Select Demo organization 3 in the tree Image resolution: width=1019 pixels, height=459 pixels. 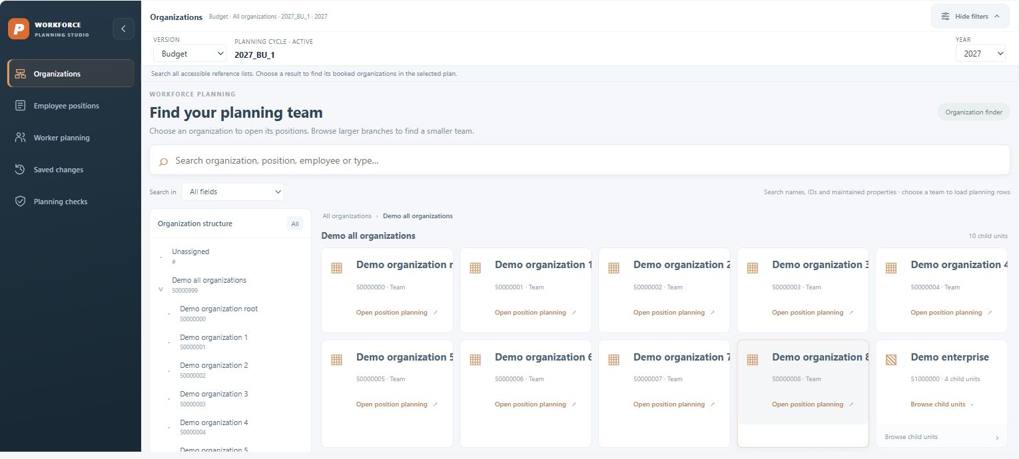214,394
